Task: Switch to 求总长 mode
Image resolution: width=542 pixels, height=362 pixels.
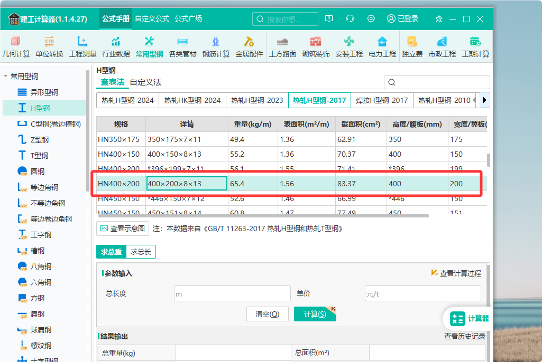Action: tap(141, 252)
